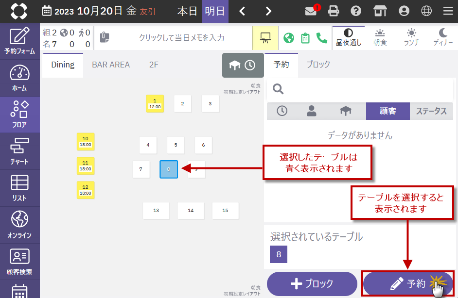Click the printer icon in the top bar
458x298 pixels.
pyautogui.click(x=333, y=11)
